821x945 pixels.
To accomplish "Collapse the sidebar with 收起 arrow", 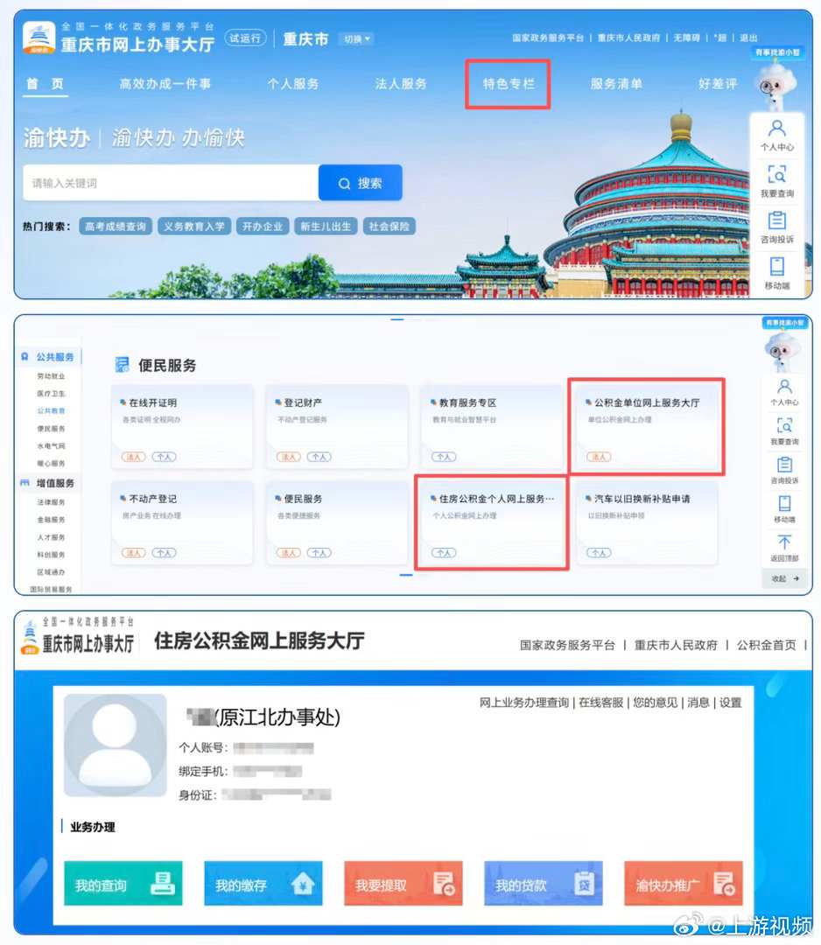I will pos(785,578).
